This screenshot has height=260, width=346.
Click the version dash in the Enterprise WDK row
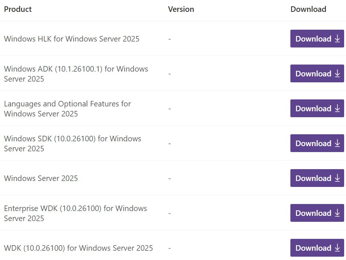tap(169, 213)
